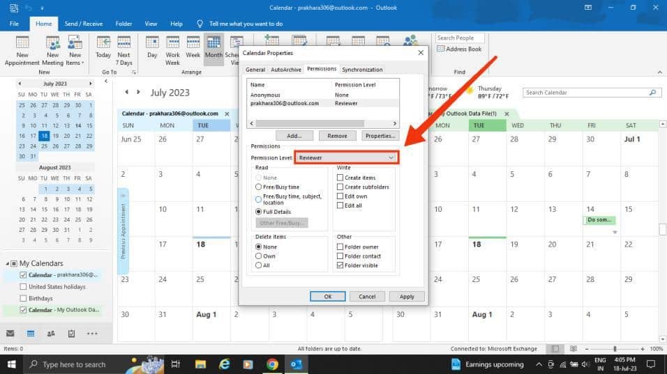Enable Folder owner checkbox
Image resolution: width=667 pixels, height=374 pixels.
point(340,247)
